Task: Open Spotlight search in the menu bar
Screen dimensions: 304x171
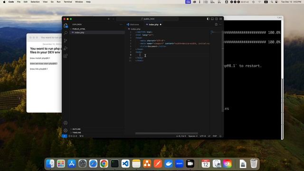Action: click(272, 2)
